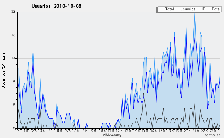The image size is (224, 138).
Task: Click the chart title Usuarios 2010-10-08
Action: tap(56, 6)
